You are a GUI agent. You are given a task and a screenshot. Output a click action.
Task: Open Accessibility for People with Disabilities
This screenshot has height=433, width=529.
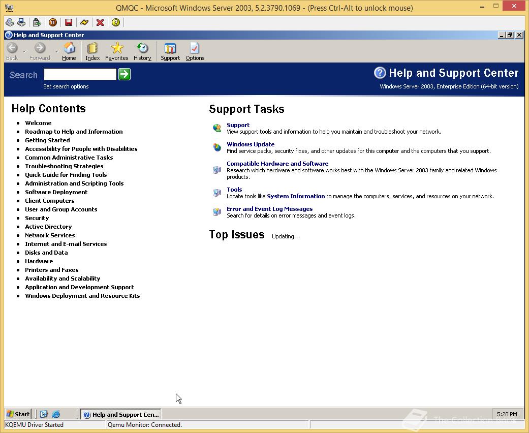tap(81, 149)
